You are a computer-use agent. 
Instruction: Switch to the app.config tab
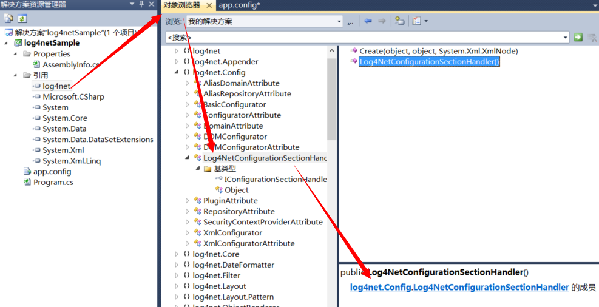coord(239,5)
